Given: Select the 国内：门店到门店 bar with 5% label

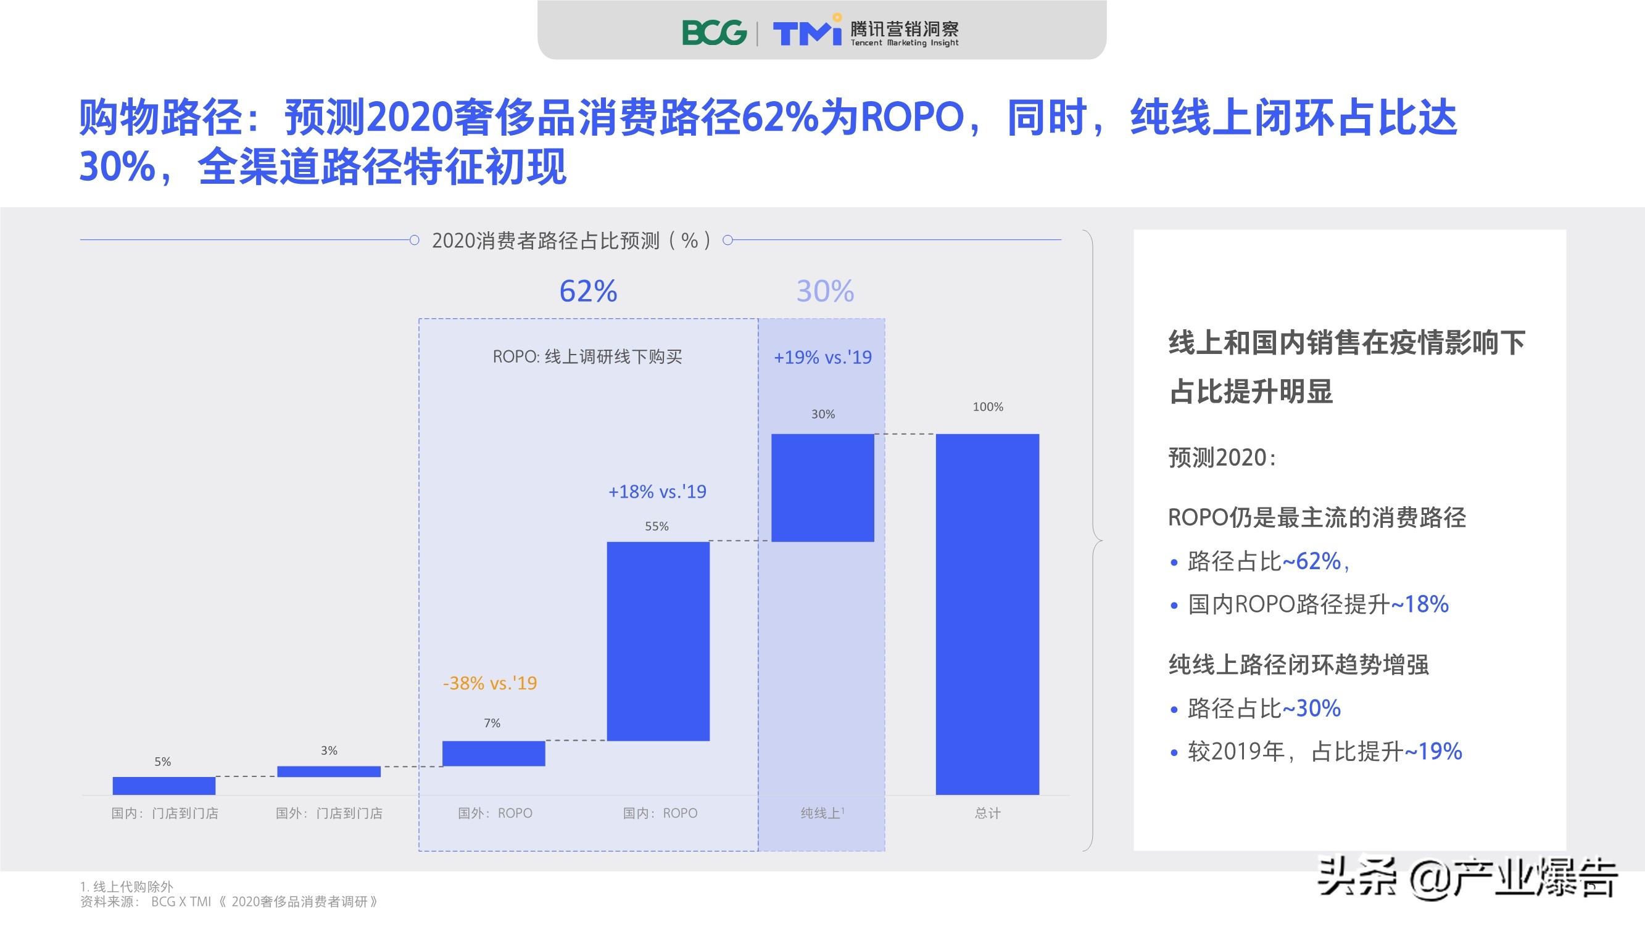Looking at the screenshot, I should click(164, 786).
